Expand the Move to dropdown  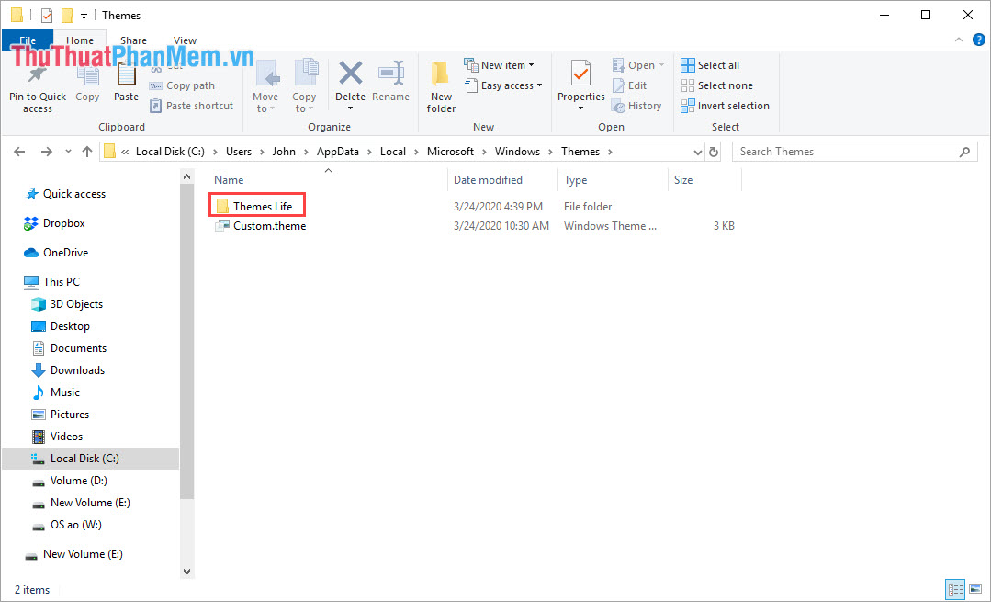(266, 85)
